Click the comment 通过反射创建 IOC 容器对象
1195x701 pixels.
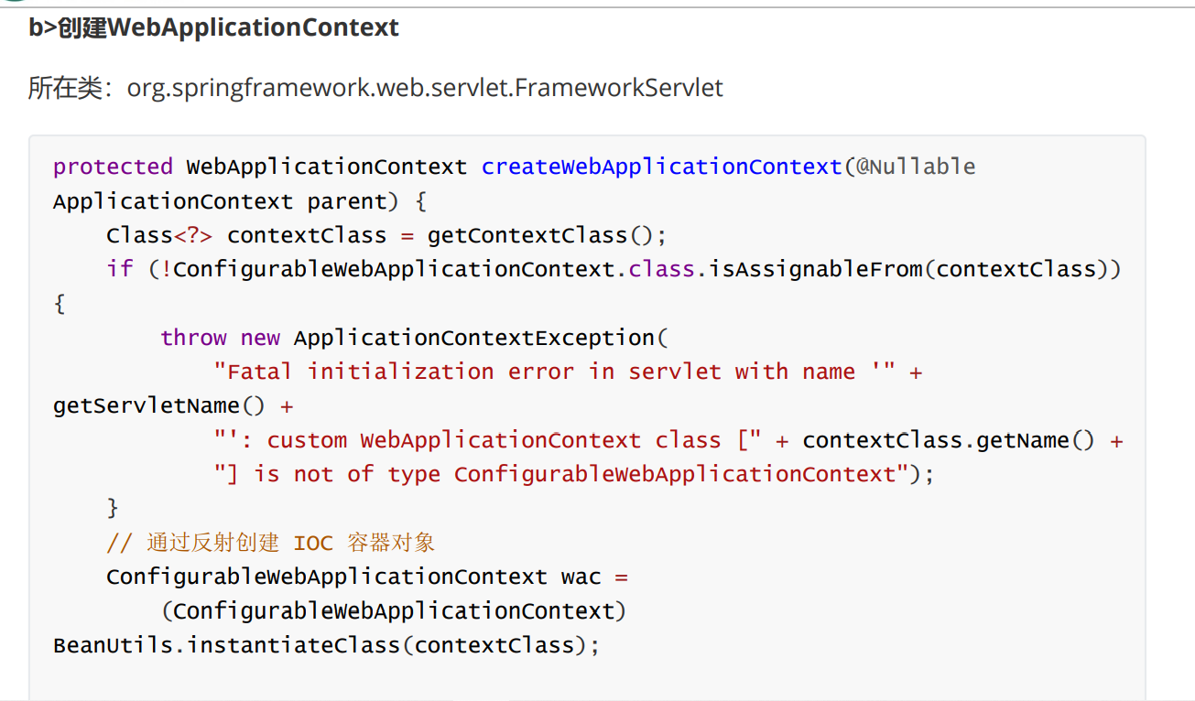[270, 543]
